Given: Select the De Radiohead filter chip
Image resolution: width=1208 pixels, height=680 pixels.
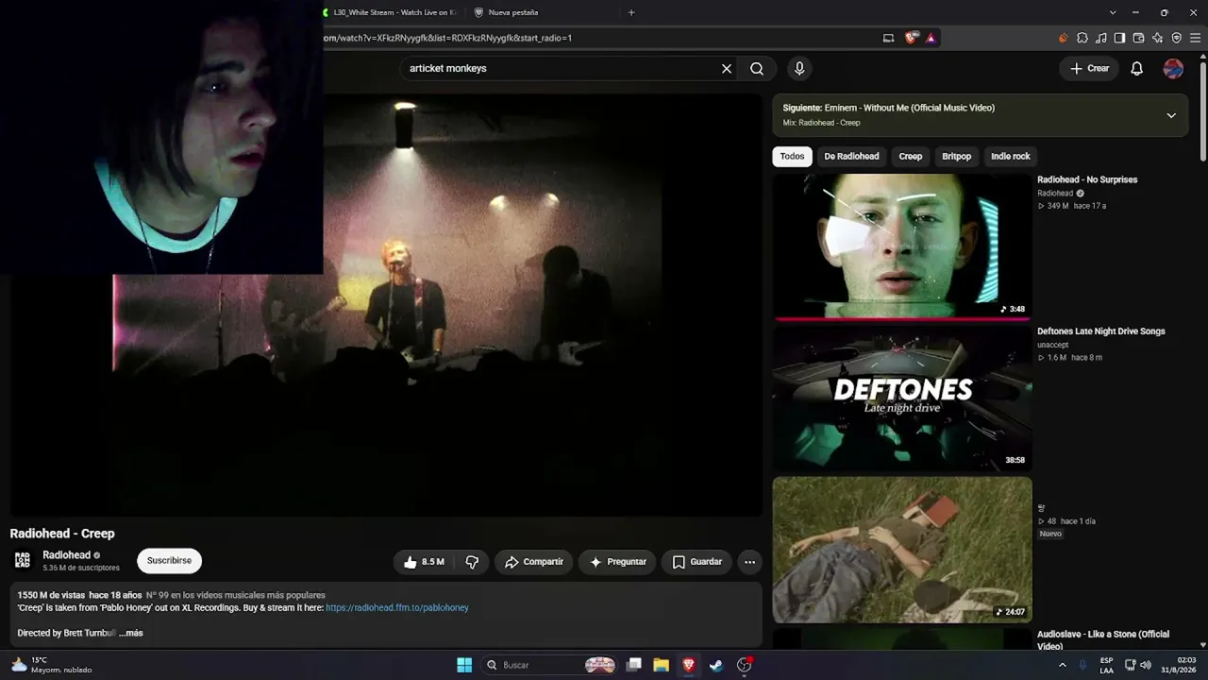Looking at the screenshot, I should click(851, 157).
